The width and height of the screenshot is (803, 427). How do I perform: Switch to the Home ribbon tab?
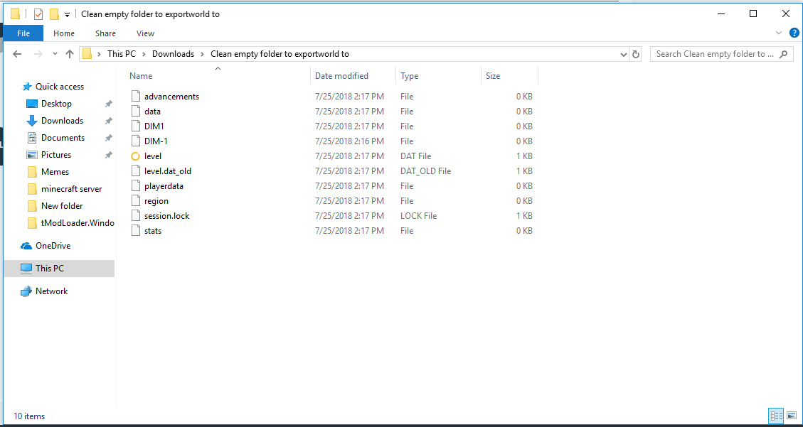tap(64, 33)
